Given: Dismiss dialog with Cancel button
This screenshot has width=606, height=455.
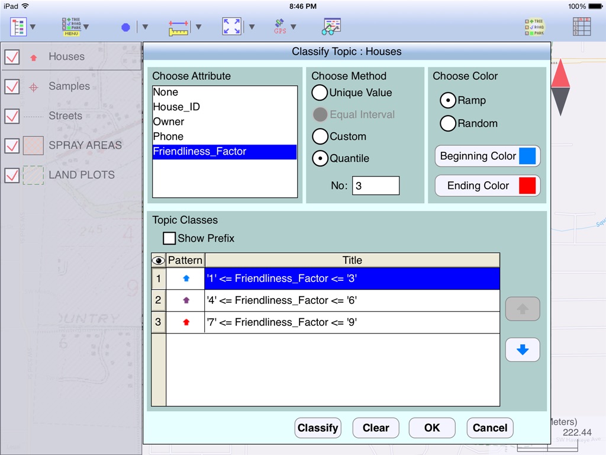Looking at the screenshot, I should pyautogui.click(x=490, y=428).
